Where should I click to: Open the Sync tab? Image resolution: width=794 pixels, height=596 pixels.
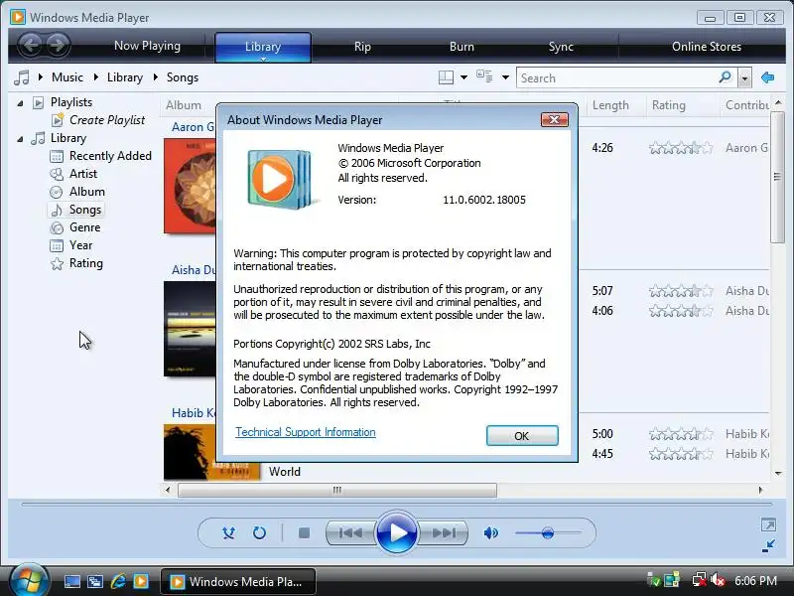coord(561,47)
